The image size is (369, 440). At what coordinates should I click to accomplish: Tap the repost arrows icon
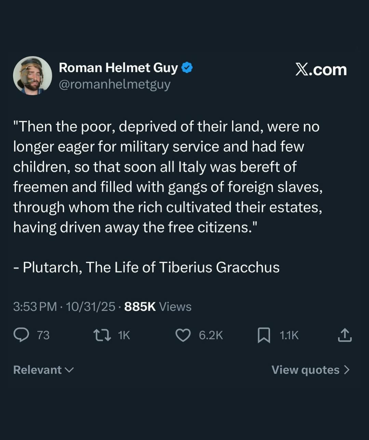pyautogui.click(x=102, y=335)
